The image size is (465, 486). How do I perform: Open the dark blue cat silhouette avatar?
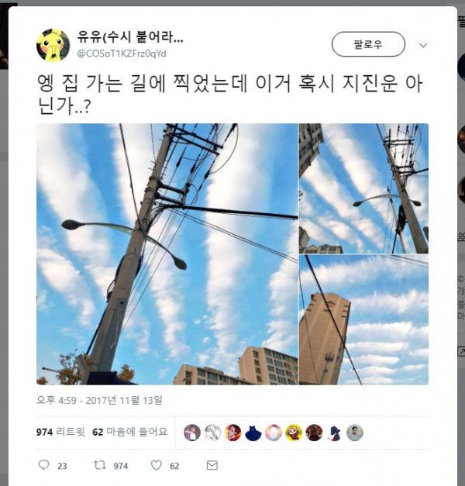253,433
